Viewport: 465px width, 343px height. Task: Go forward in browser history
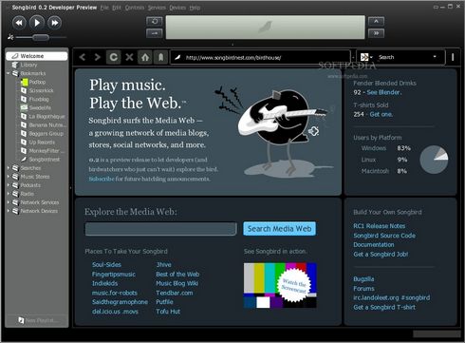point(98,57)
